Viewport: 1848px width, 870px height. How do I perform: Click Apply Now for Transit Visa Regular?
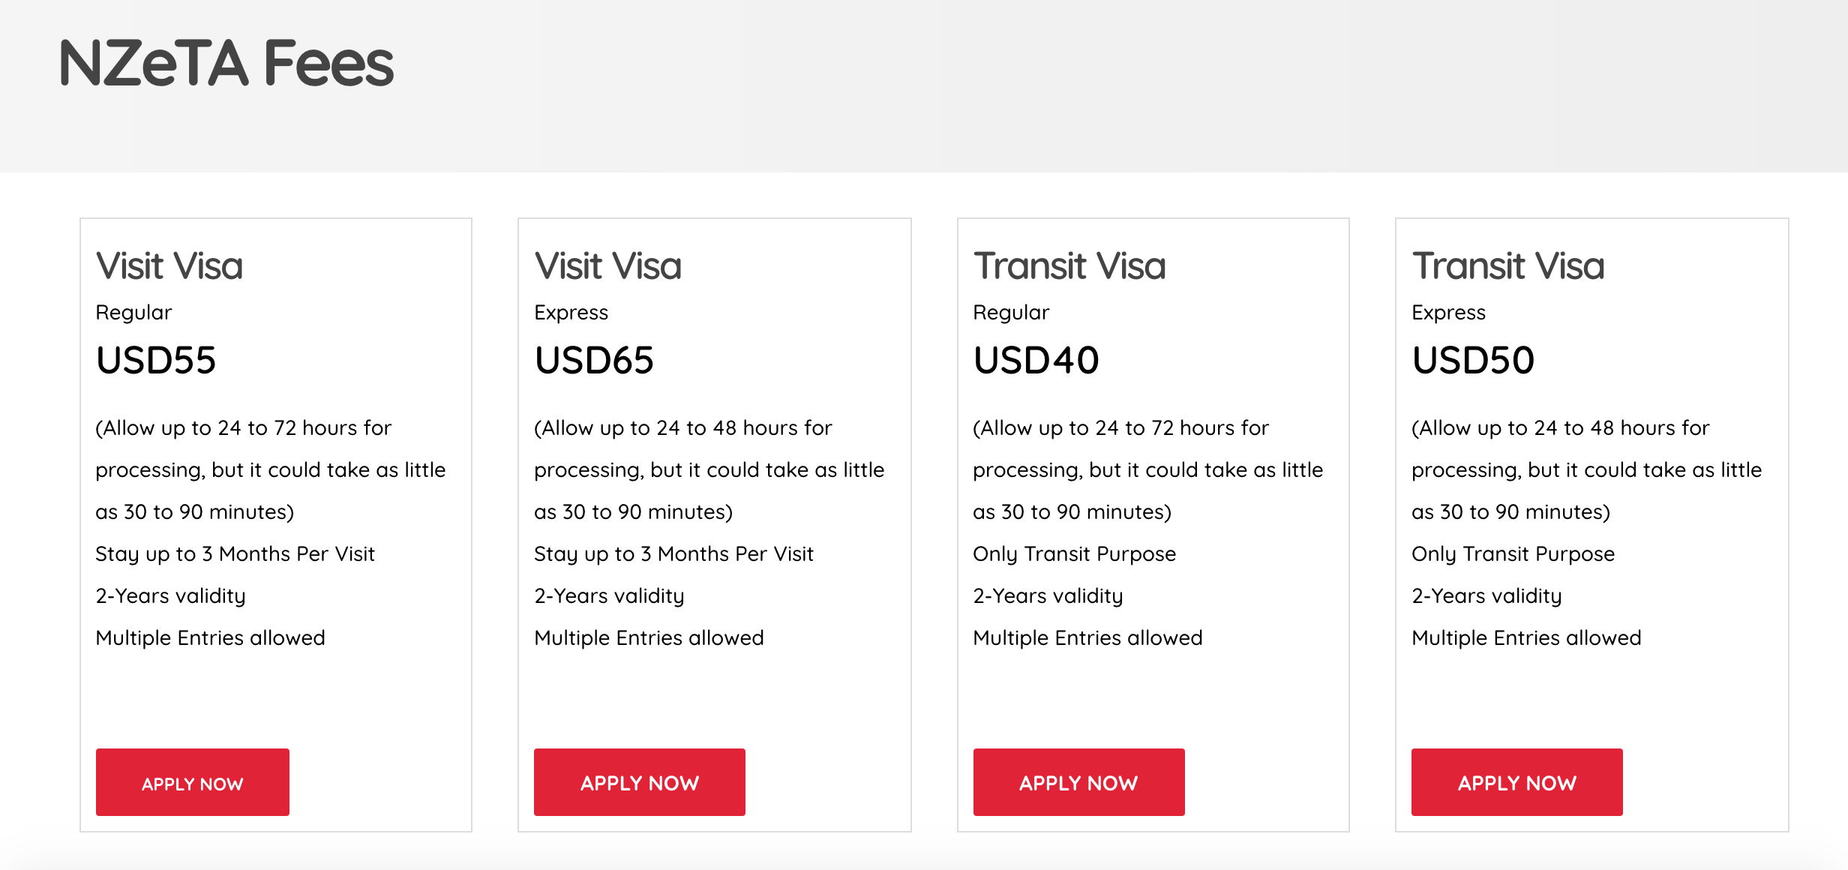pos(1078,782)
